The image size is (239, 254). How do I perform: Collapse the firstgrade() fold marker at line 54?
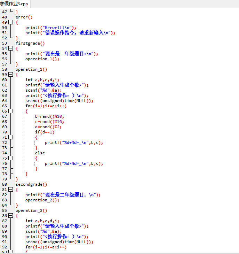[x=11, y=48]
